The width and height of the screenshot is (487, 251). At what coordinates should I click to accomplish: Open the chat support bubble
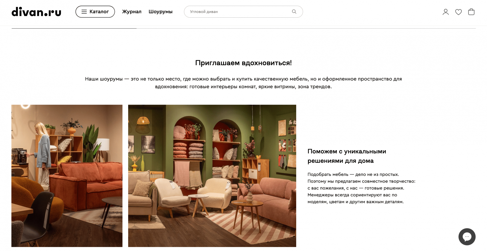click(x=467, y=237)
